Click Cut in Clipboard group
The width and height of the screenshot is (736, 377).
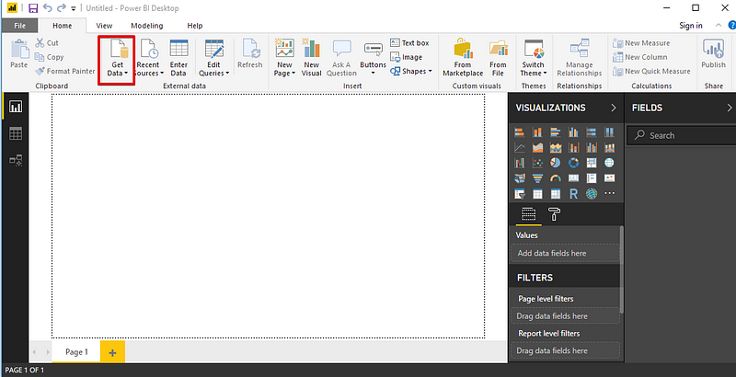(47, 43)
